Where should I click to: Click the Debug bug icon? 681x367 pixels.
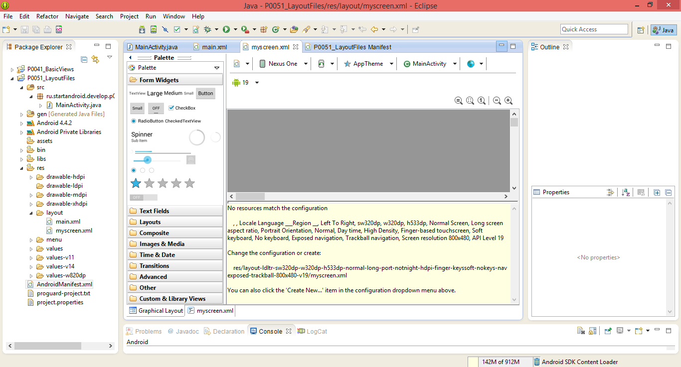tap(207, 29)
